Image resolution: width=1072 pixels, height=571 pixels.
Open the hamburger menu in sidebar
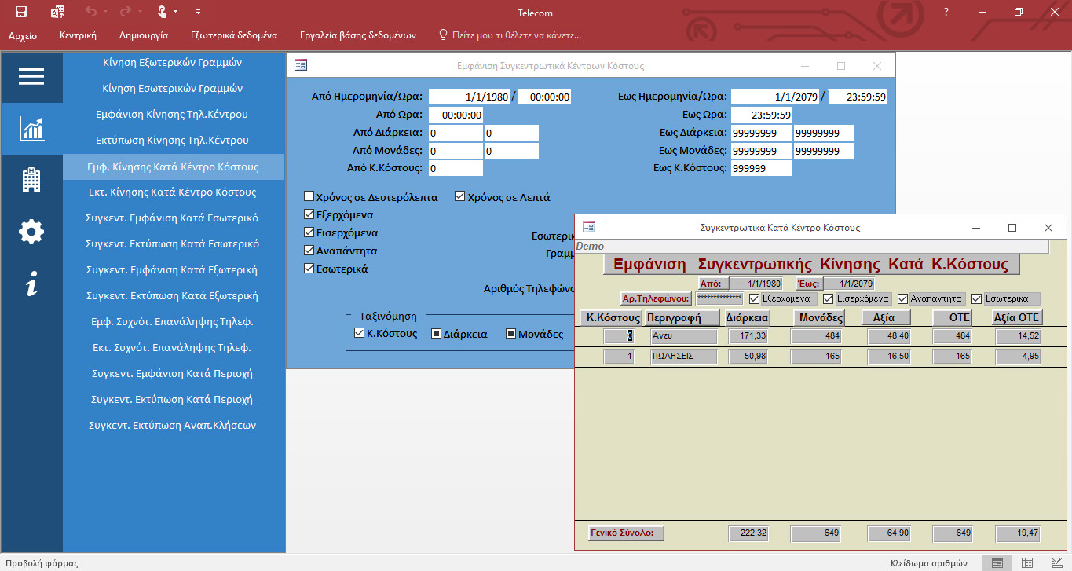tap(31, 76)
